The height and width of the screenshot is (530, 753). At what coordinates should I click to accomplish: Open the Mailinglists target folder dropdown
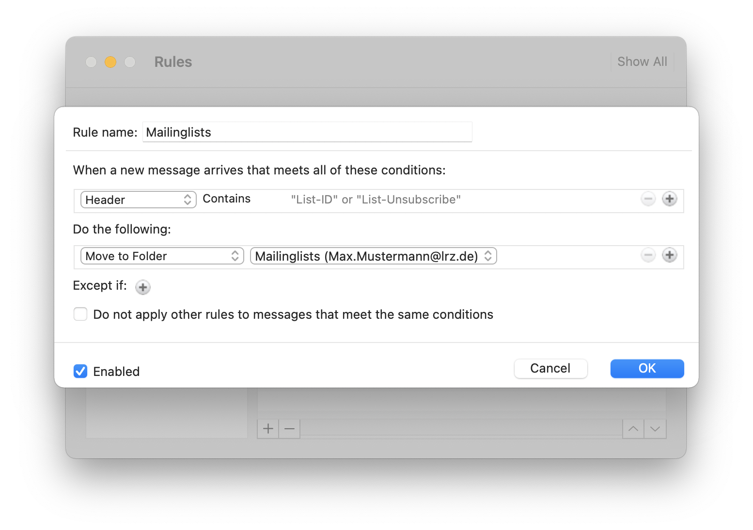point(373,256)
